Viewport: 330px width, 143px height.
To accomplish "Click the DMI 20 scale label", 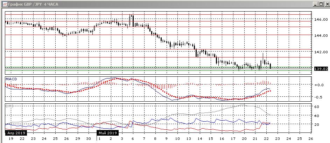I will pos(316,124).
